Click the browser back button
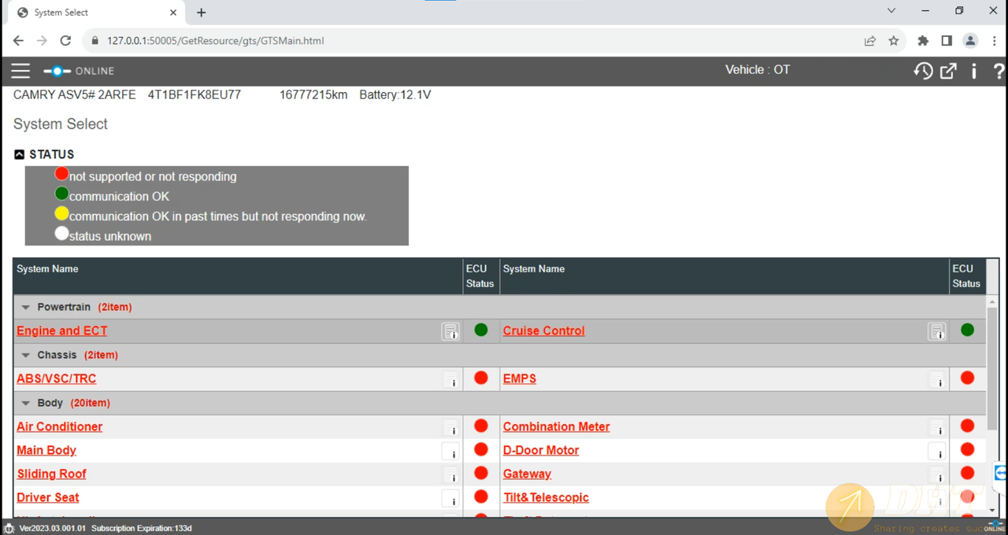The image size is (1008, 535). [18, 41]
